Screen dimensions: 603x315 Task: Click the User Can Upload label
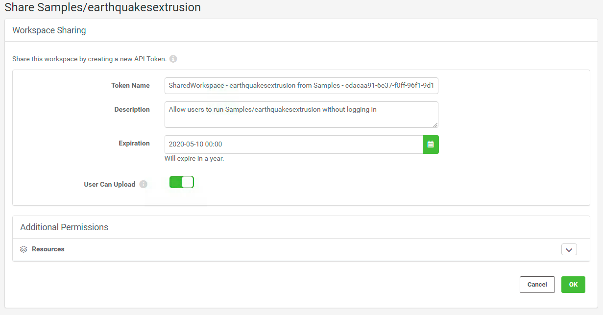click(x=110, y=184)
